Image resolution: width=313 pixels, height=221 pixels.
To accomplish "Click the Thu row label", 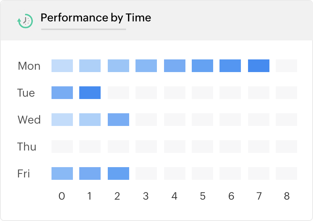I will pyautogui.click(x=27, y=147).
